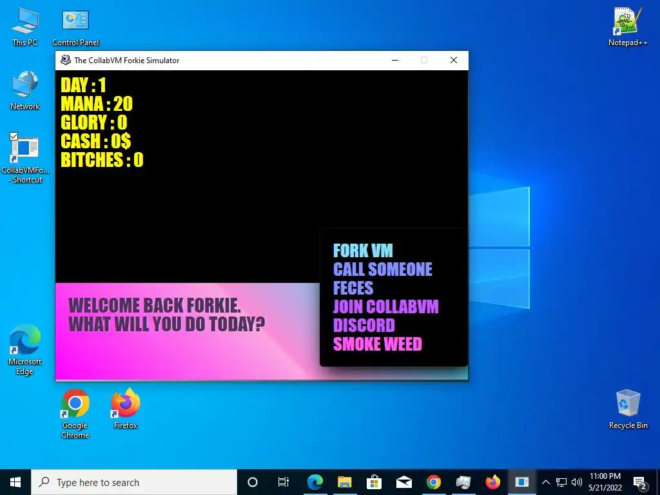
Task: Click the DAY : 1 stat text
Action: click(x=83, y=86)
